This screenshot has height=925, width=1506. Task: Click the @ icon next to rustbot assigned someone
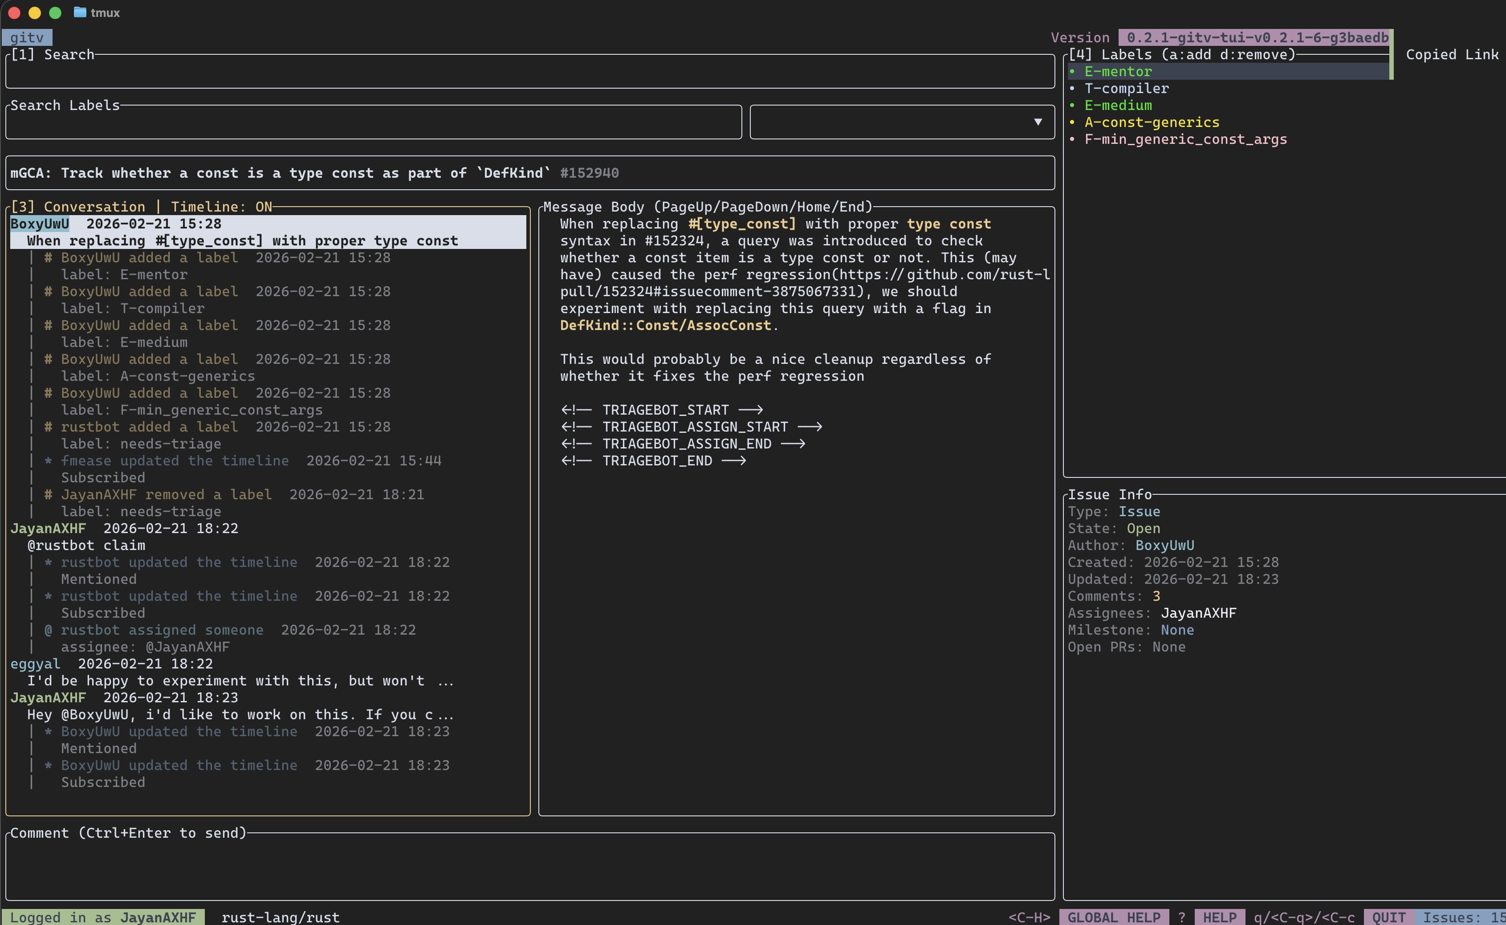[49, 630]
